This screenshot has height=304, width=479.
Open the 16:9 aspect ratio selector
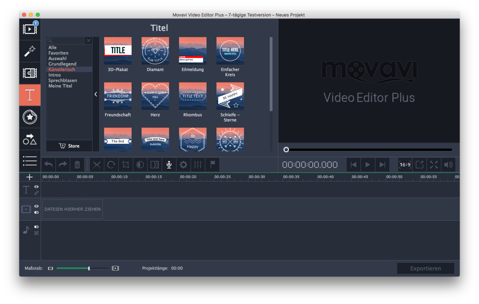coord(405,165)
